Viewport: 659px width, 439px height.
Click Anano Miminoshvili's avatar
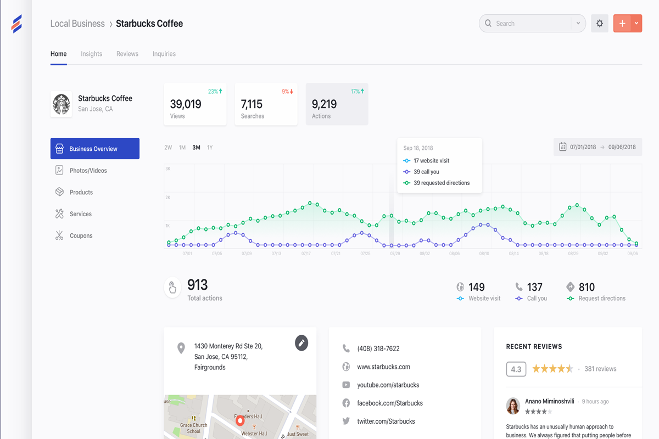click(513, 406)
